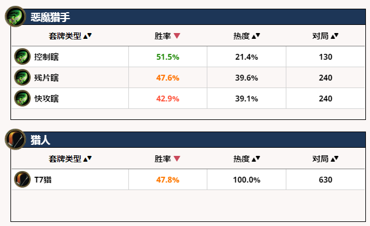Screen dimensions: 370x226
Task: Sort Hunter table by 热度 arrows
Action: [x=256, y=159]
